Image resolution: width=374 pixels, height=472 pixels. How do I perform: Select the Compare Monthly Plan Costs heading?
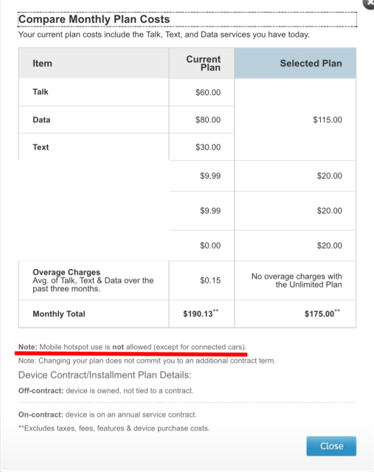tap(94, 19)
